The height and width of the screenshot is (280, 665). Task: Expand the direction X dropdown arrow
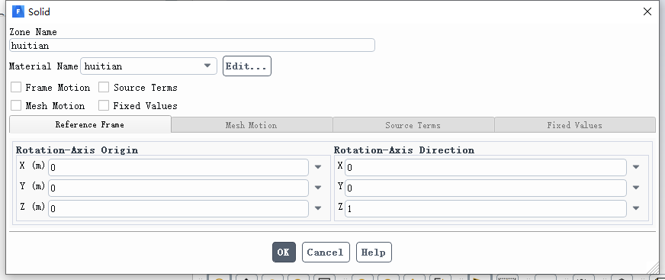point(636,167)
